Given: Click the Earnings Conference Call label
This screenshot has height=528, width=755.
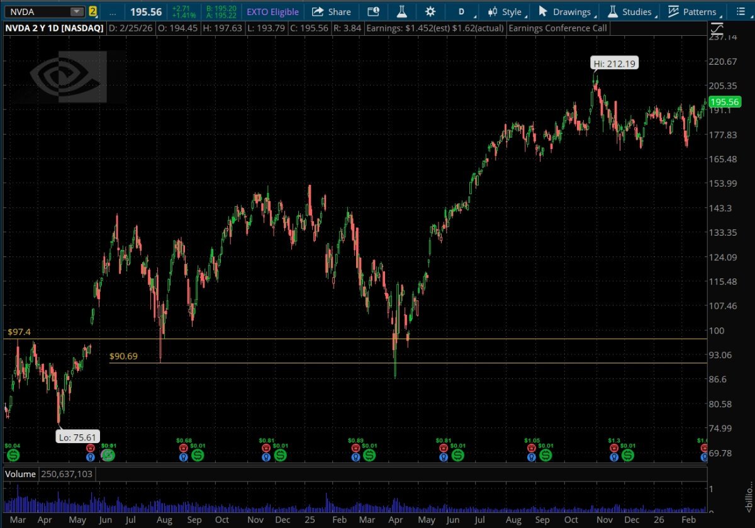Looking at the screenshot, I should point(547,28).
